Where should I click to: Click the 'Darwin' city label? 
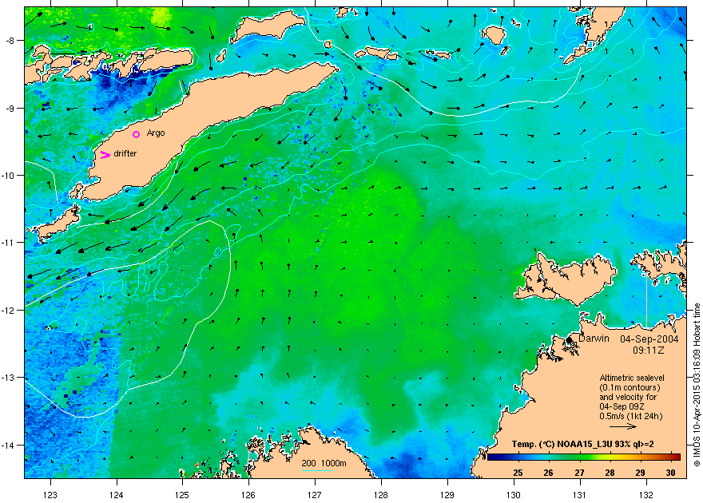(x=594, y=339)
